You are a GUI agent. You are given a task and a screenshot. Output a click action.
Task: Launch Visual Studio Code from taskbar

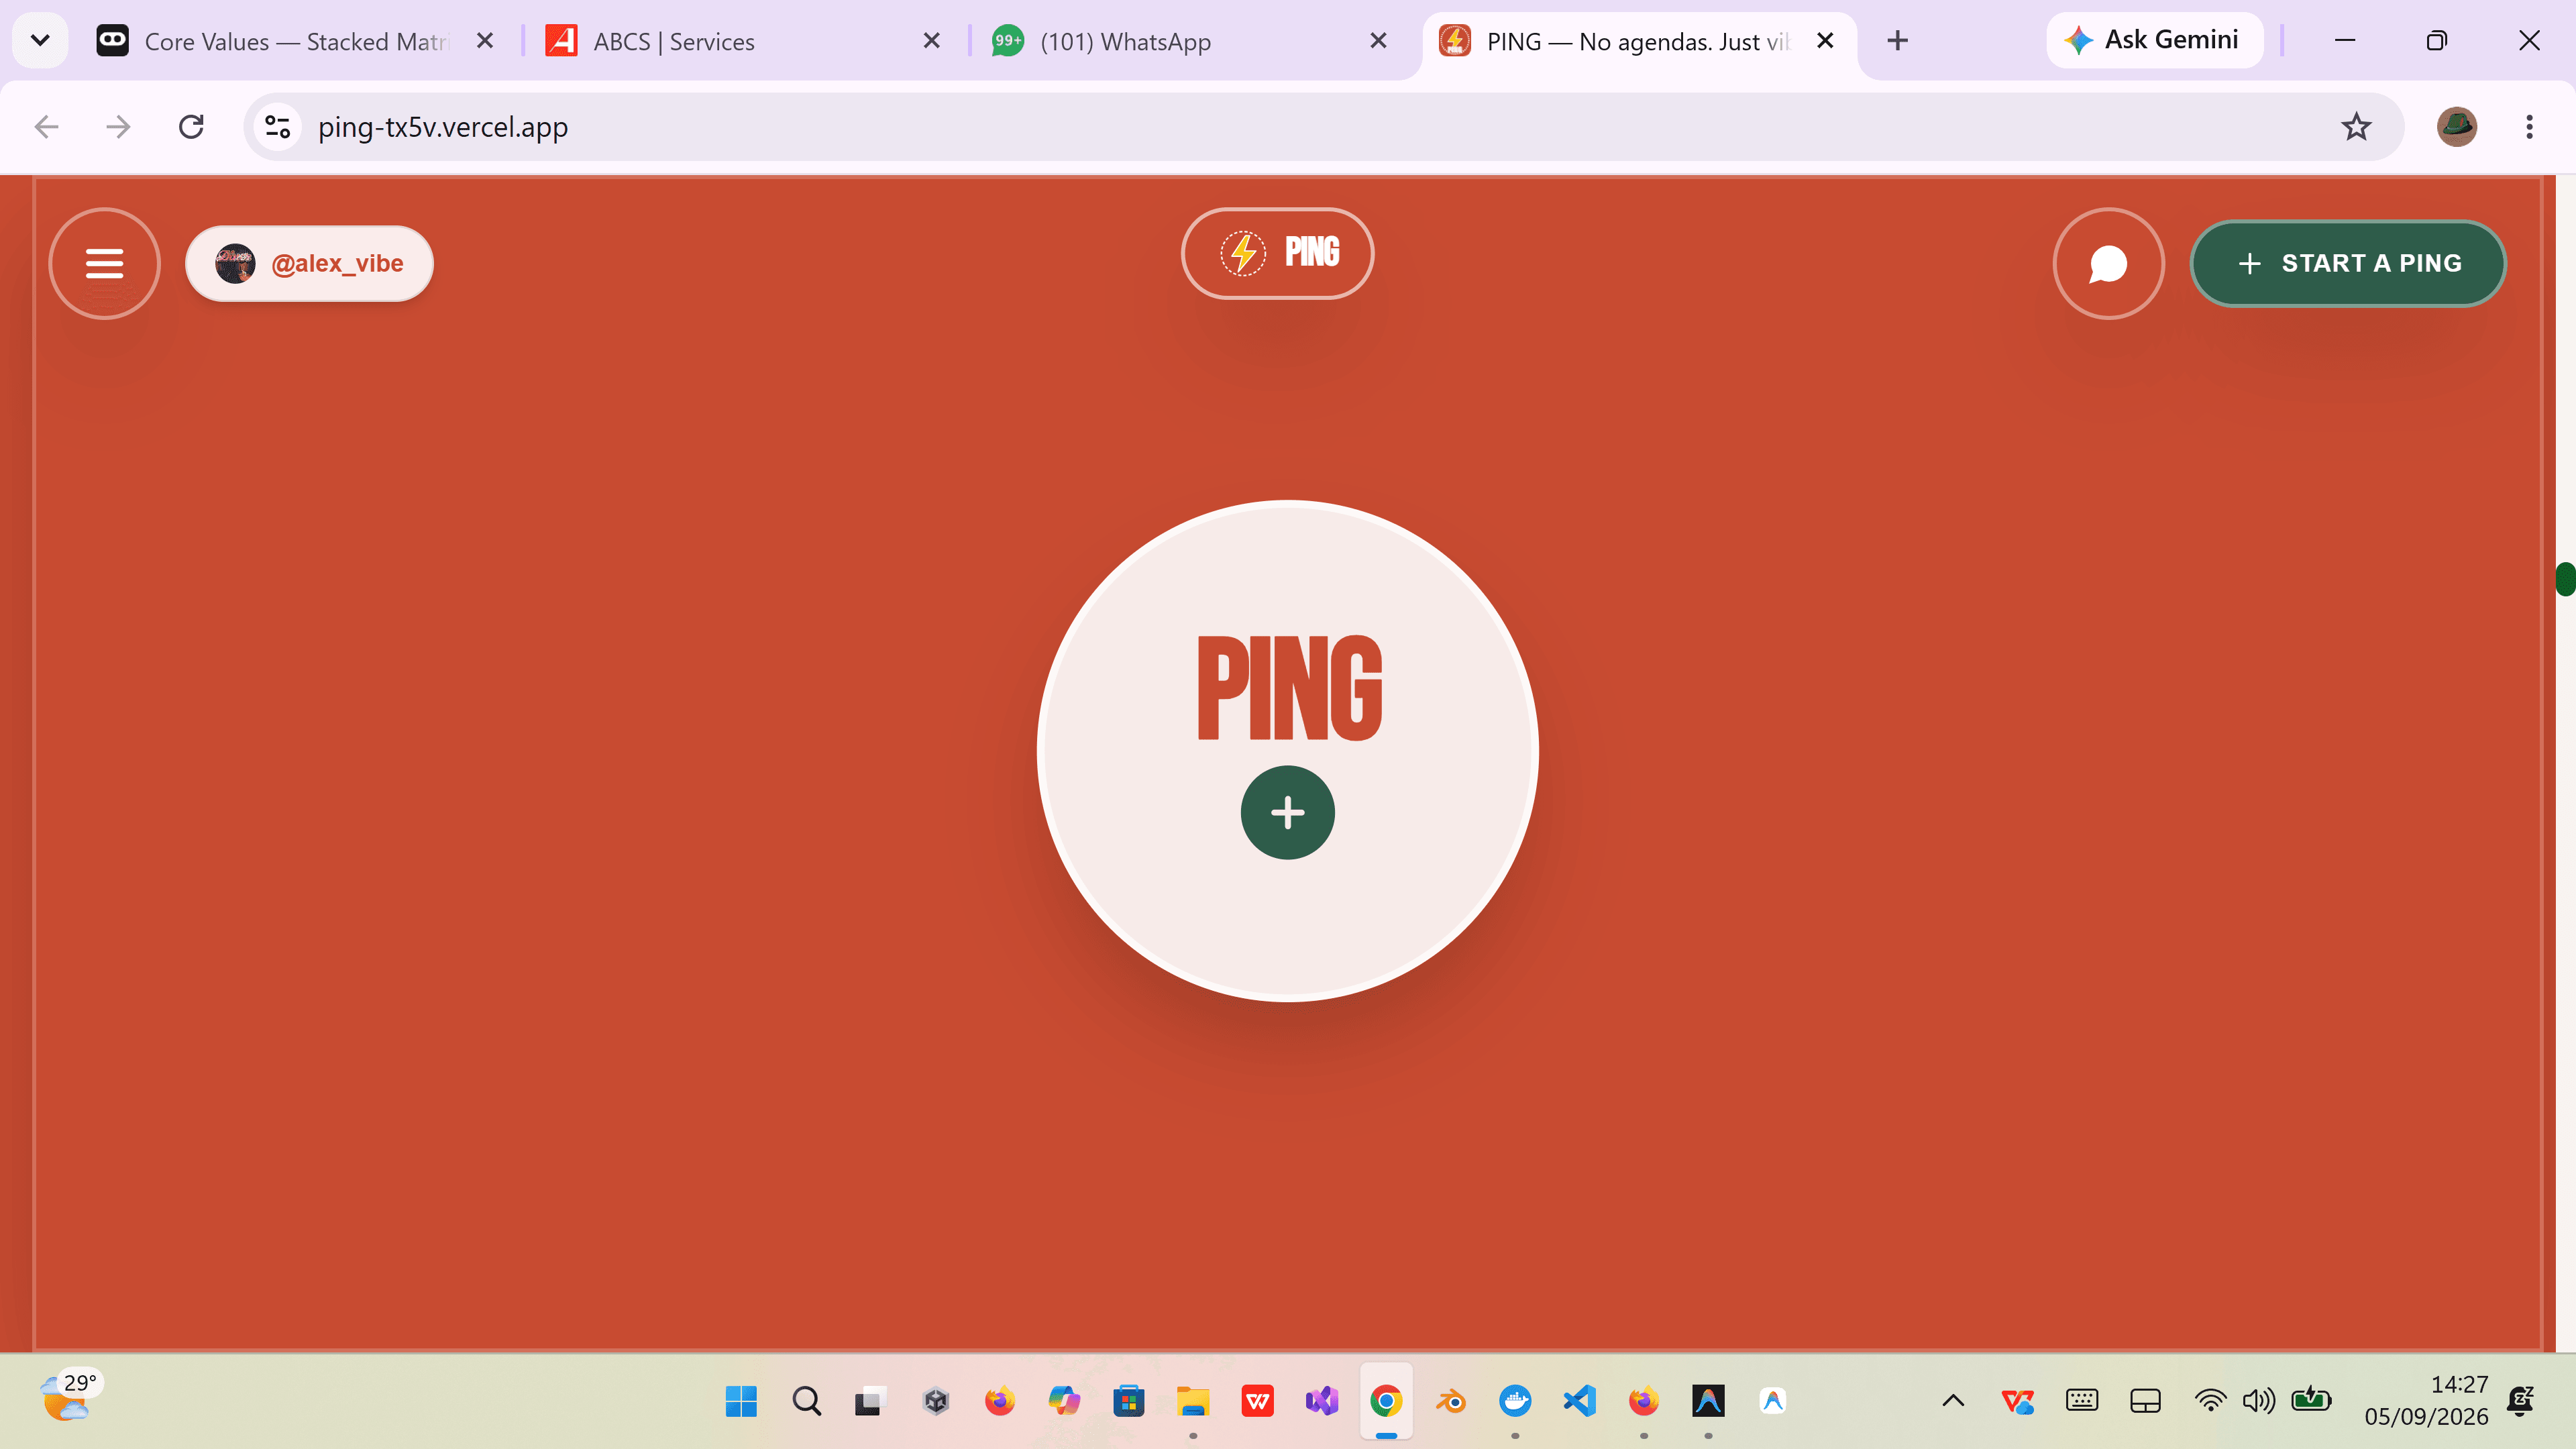(x=1579, y=1401)
